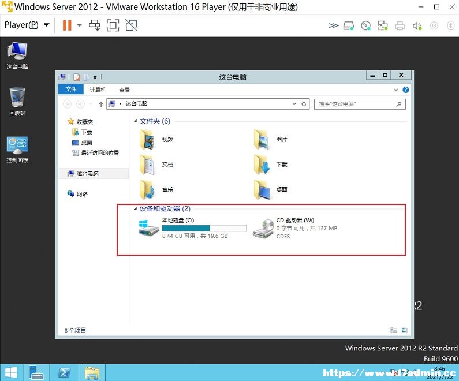This screenshot has width=459, height=381.
Task: Click the sound card device icon
Action: click(417, 26)
